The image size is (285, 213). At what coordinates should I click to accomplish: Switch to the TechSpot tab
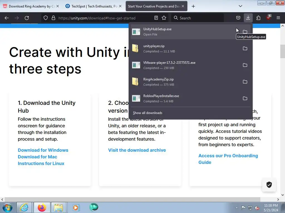click(x=92, y=6)
